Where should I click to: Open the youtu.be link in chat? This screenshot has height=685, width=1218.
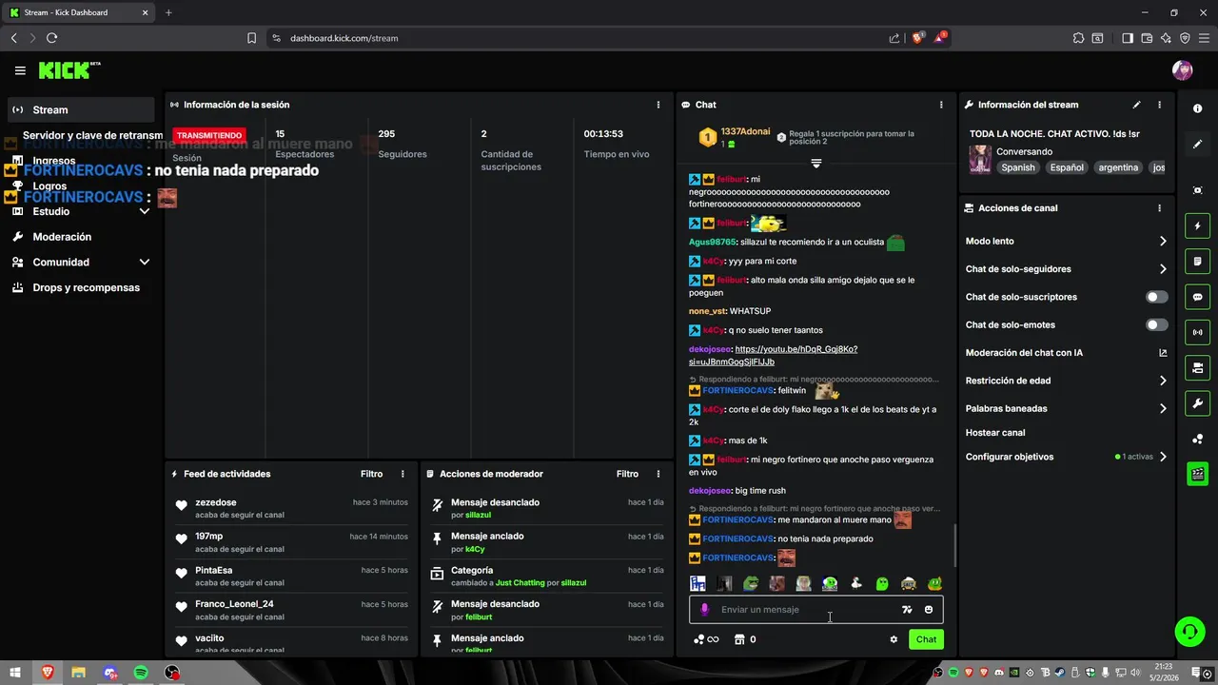point(774,356)
